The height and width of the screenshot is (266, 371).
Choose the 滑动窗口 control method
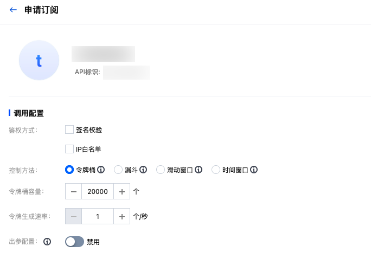click(161, 170)
